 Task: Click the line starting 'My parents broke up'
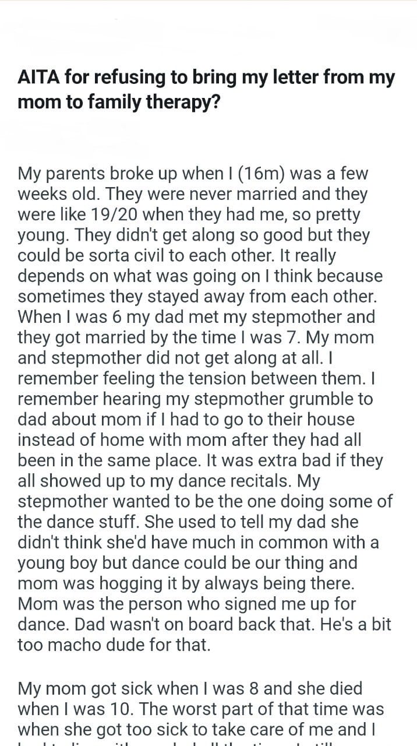pyautogui.click(x=192, y=174)
